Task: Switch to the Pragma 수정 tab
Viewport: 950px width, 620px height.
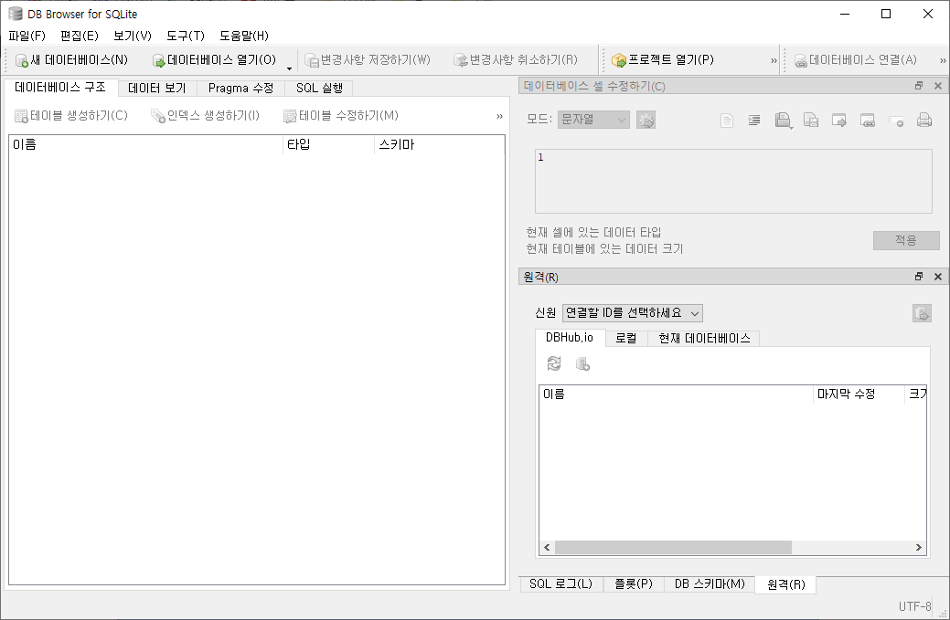Action: [x=241, y=89]
